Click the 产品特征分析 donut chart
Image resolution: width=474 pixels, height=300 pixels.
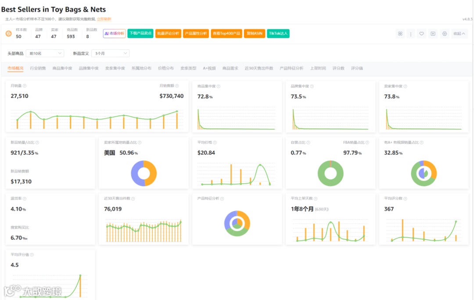coord(237,224)
